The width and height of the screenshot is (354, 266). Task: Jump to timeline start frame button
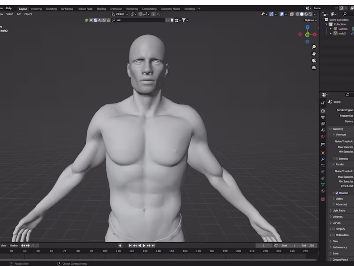130,246
